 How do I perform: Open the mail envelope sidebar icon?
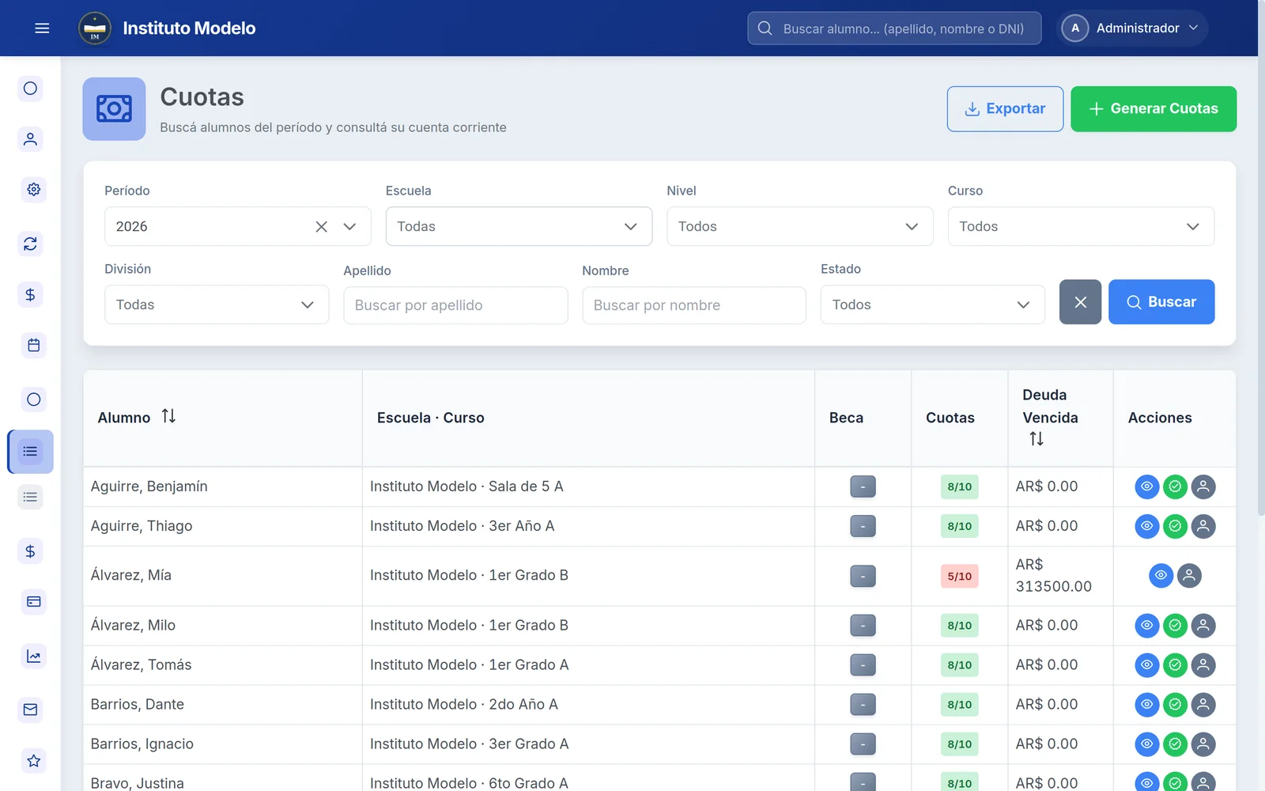tap(30, 710)
